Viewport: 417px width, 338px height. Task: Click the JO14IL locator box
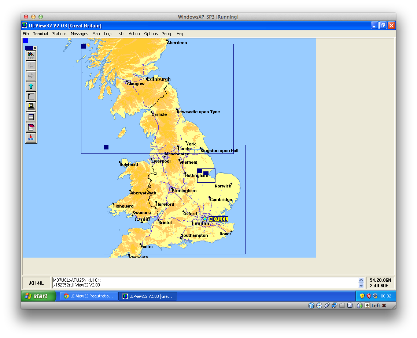(x=36, y=283)
